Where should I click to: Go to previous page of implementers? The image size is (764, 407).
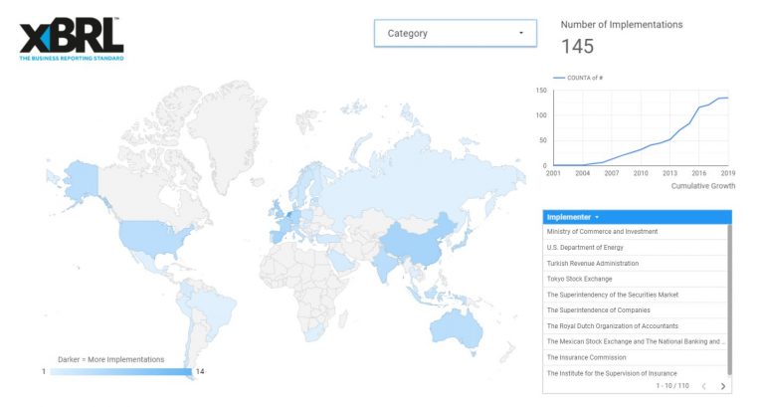704,386
